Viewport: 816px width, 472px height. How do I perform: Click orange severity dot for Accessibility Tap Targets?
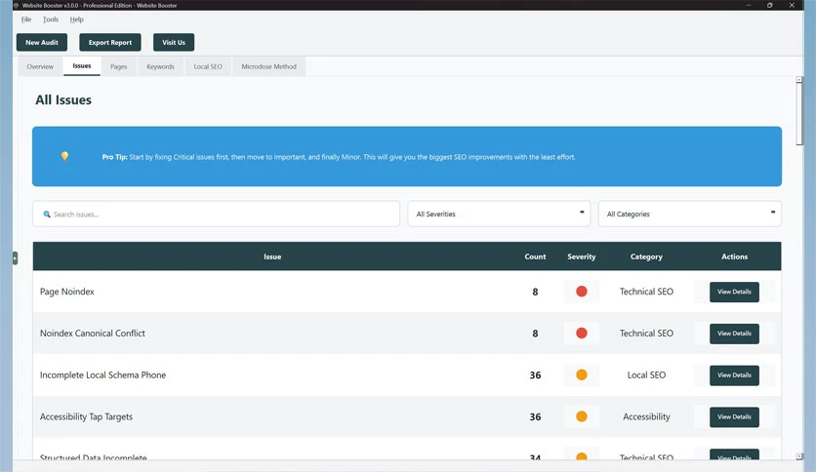click(582, 416)
